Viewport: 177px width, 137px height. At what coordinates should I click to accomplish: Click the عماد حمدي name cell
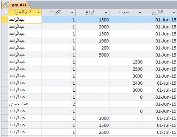click(25, 104)
